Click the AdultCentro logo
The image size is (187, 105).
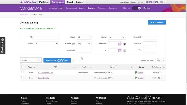tap(28, 2)
